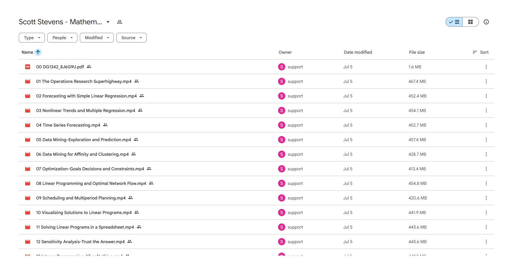Switch to grid layout view
Image resolution: width=516 pixels, height=272 pixels.
470,22
